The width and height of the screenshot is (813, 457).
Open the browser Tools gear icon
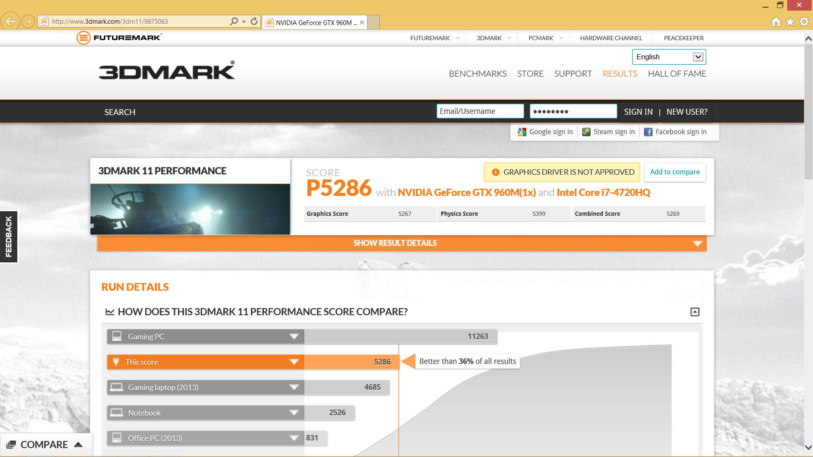pos(804,22)
